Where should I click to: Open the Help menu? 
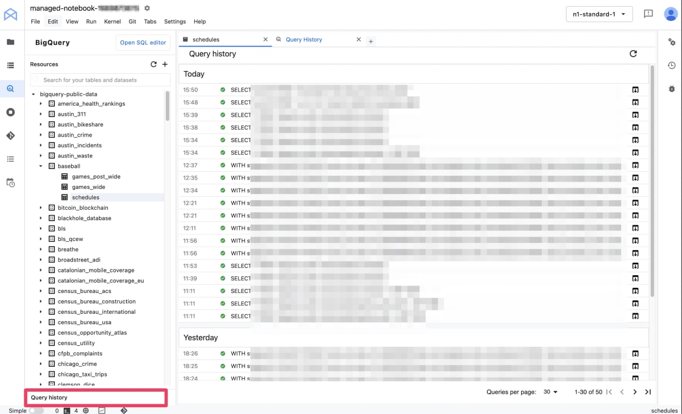199,22
